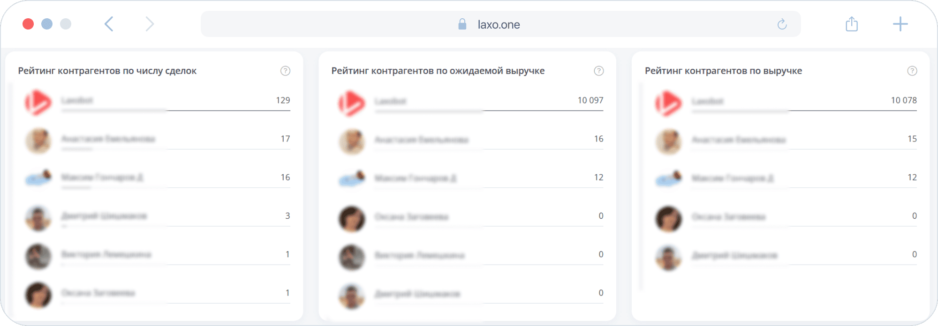Open the browser share icon
This screenshot has height=326, width=938.
[x=852, y=24]
